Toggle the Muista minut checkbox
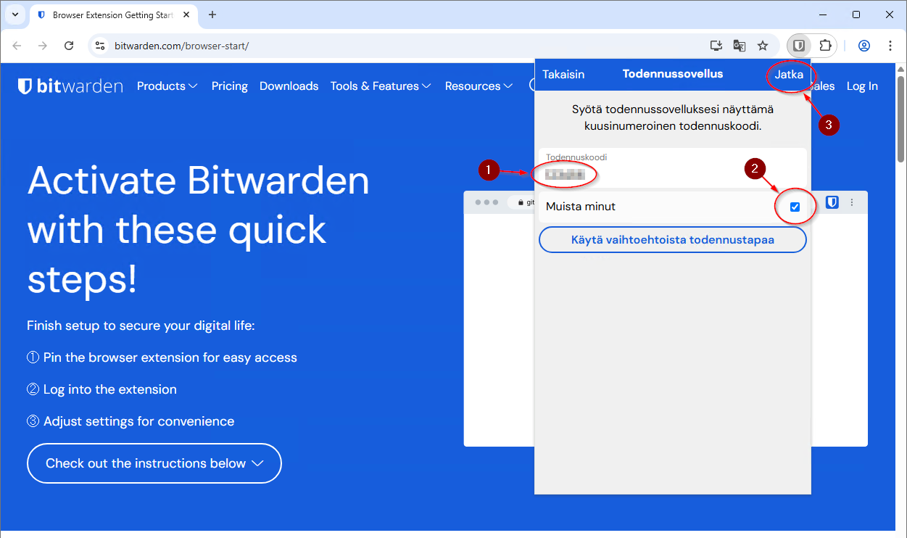This screenshot has height=538, width=907. pos(795,207)
